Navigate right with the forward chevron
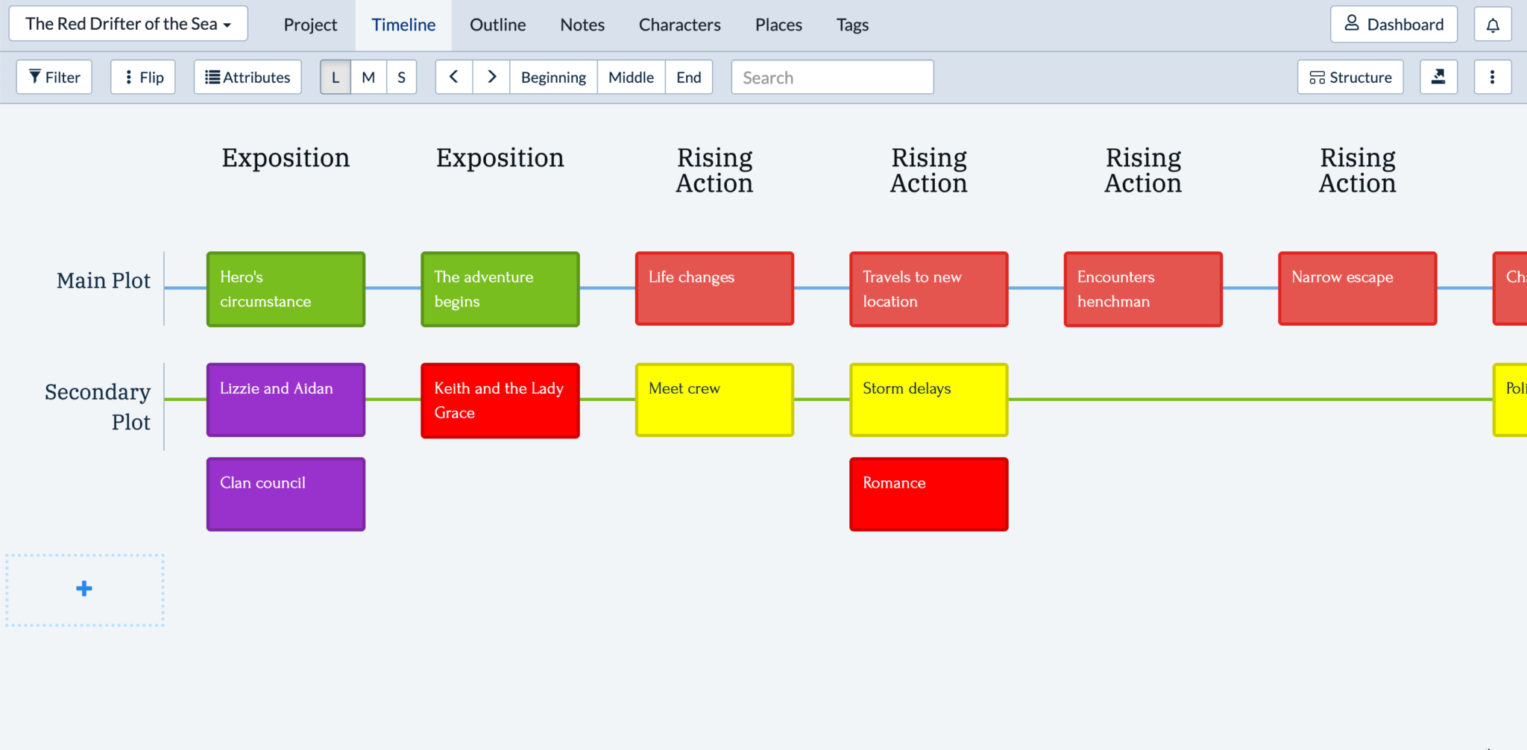 [x=491, y=77]
